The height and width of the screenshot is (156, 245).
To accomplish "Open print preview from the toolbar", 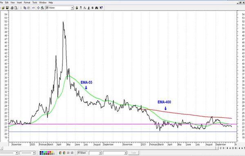I will pyautogui.click(x=16, y=8).
